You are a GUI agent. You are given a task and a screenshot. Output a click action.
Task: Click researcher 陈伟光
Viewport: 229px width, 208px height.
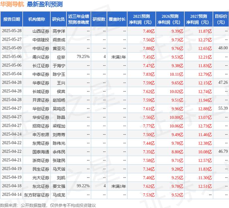coord(59,143)
